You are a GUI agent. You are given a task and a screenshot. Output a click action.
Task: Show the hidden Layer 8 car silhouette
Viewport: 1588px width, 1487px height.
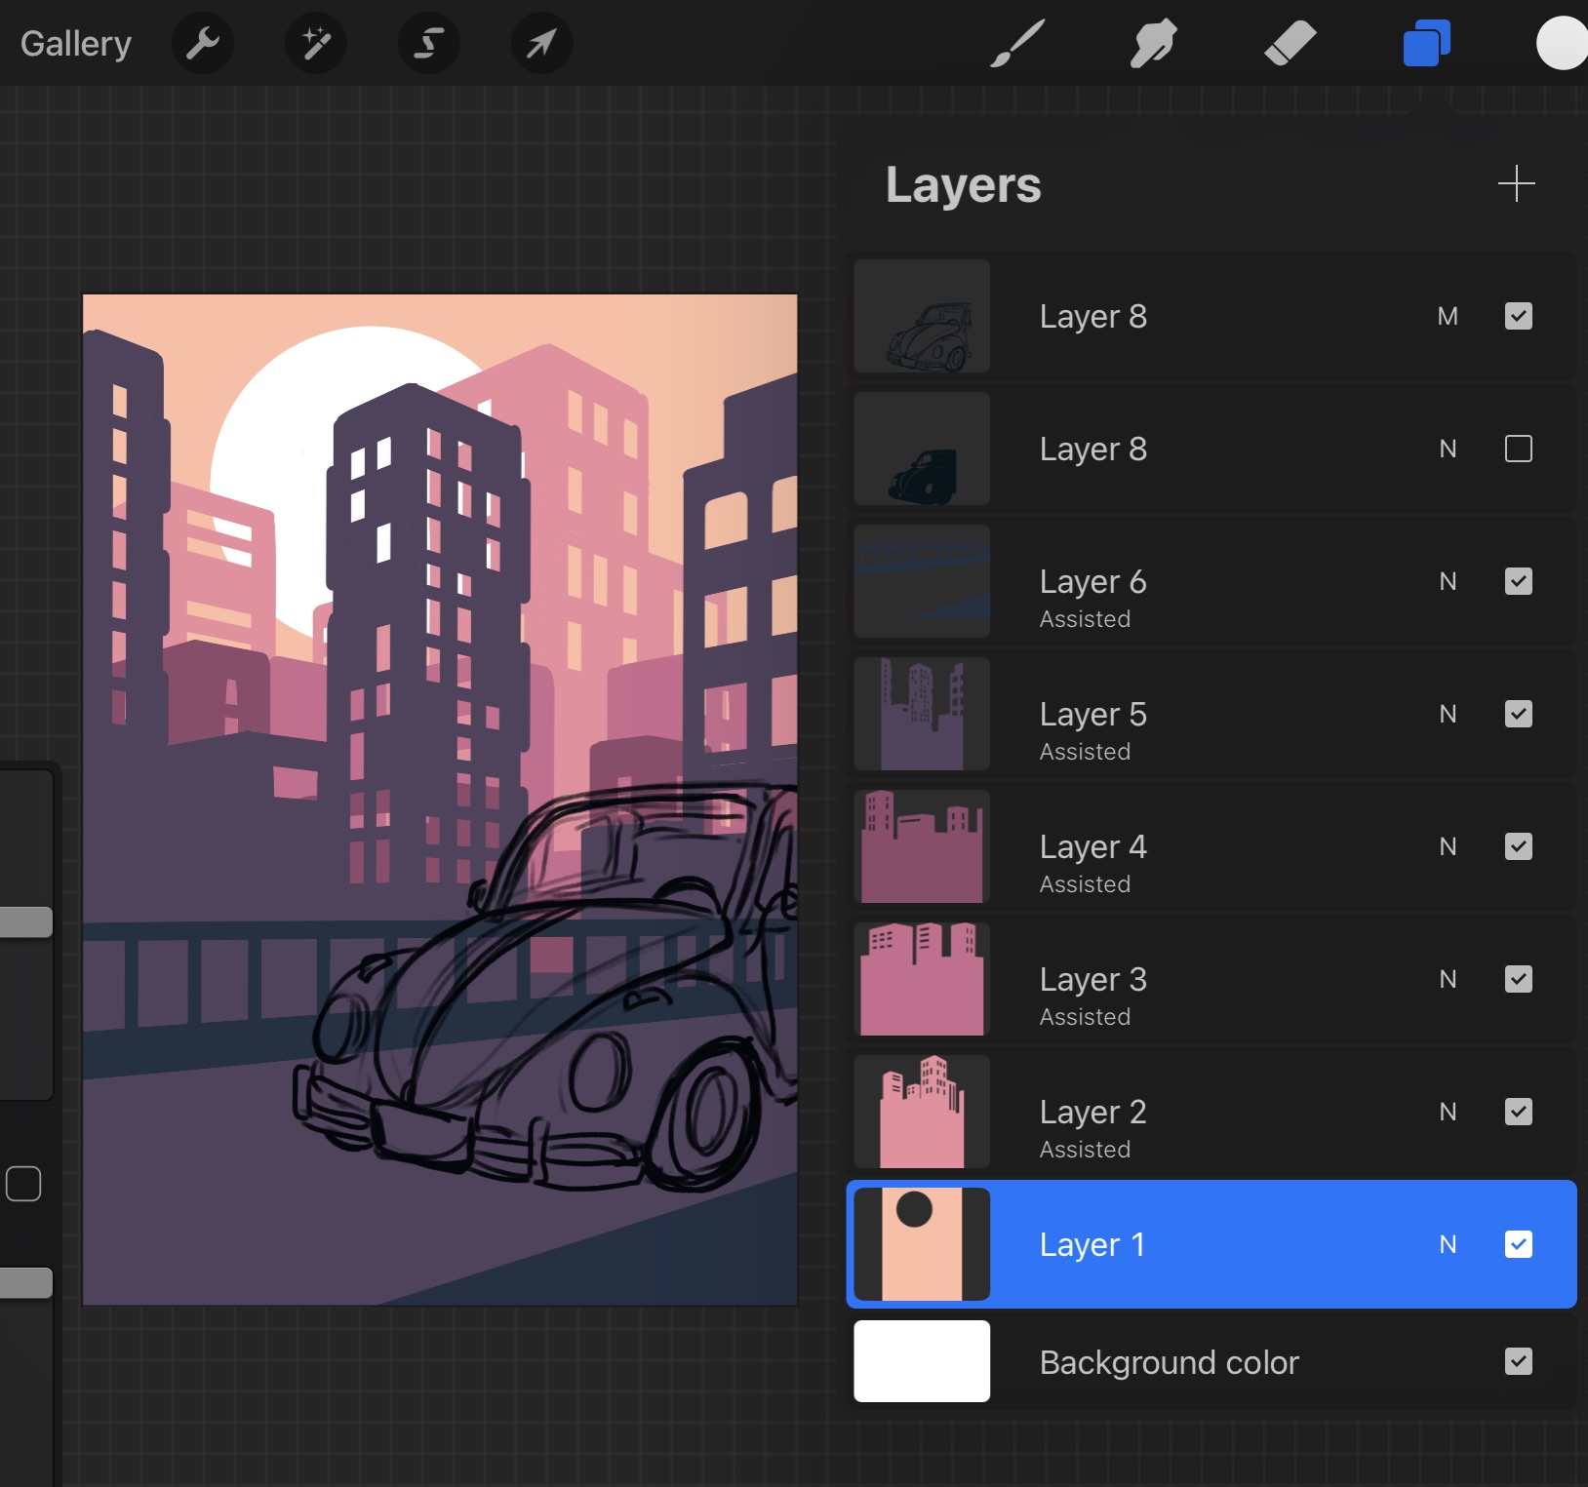1518,449
